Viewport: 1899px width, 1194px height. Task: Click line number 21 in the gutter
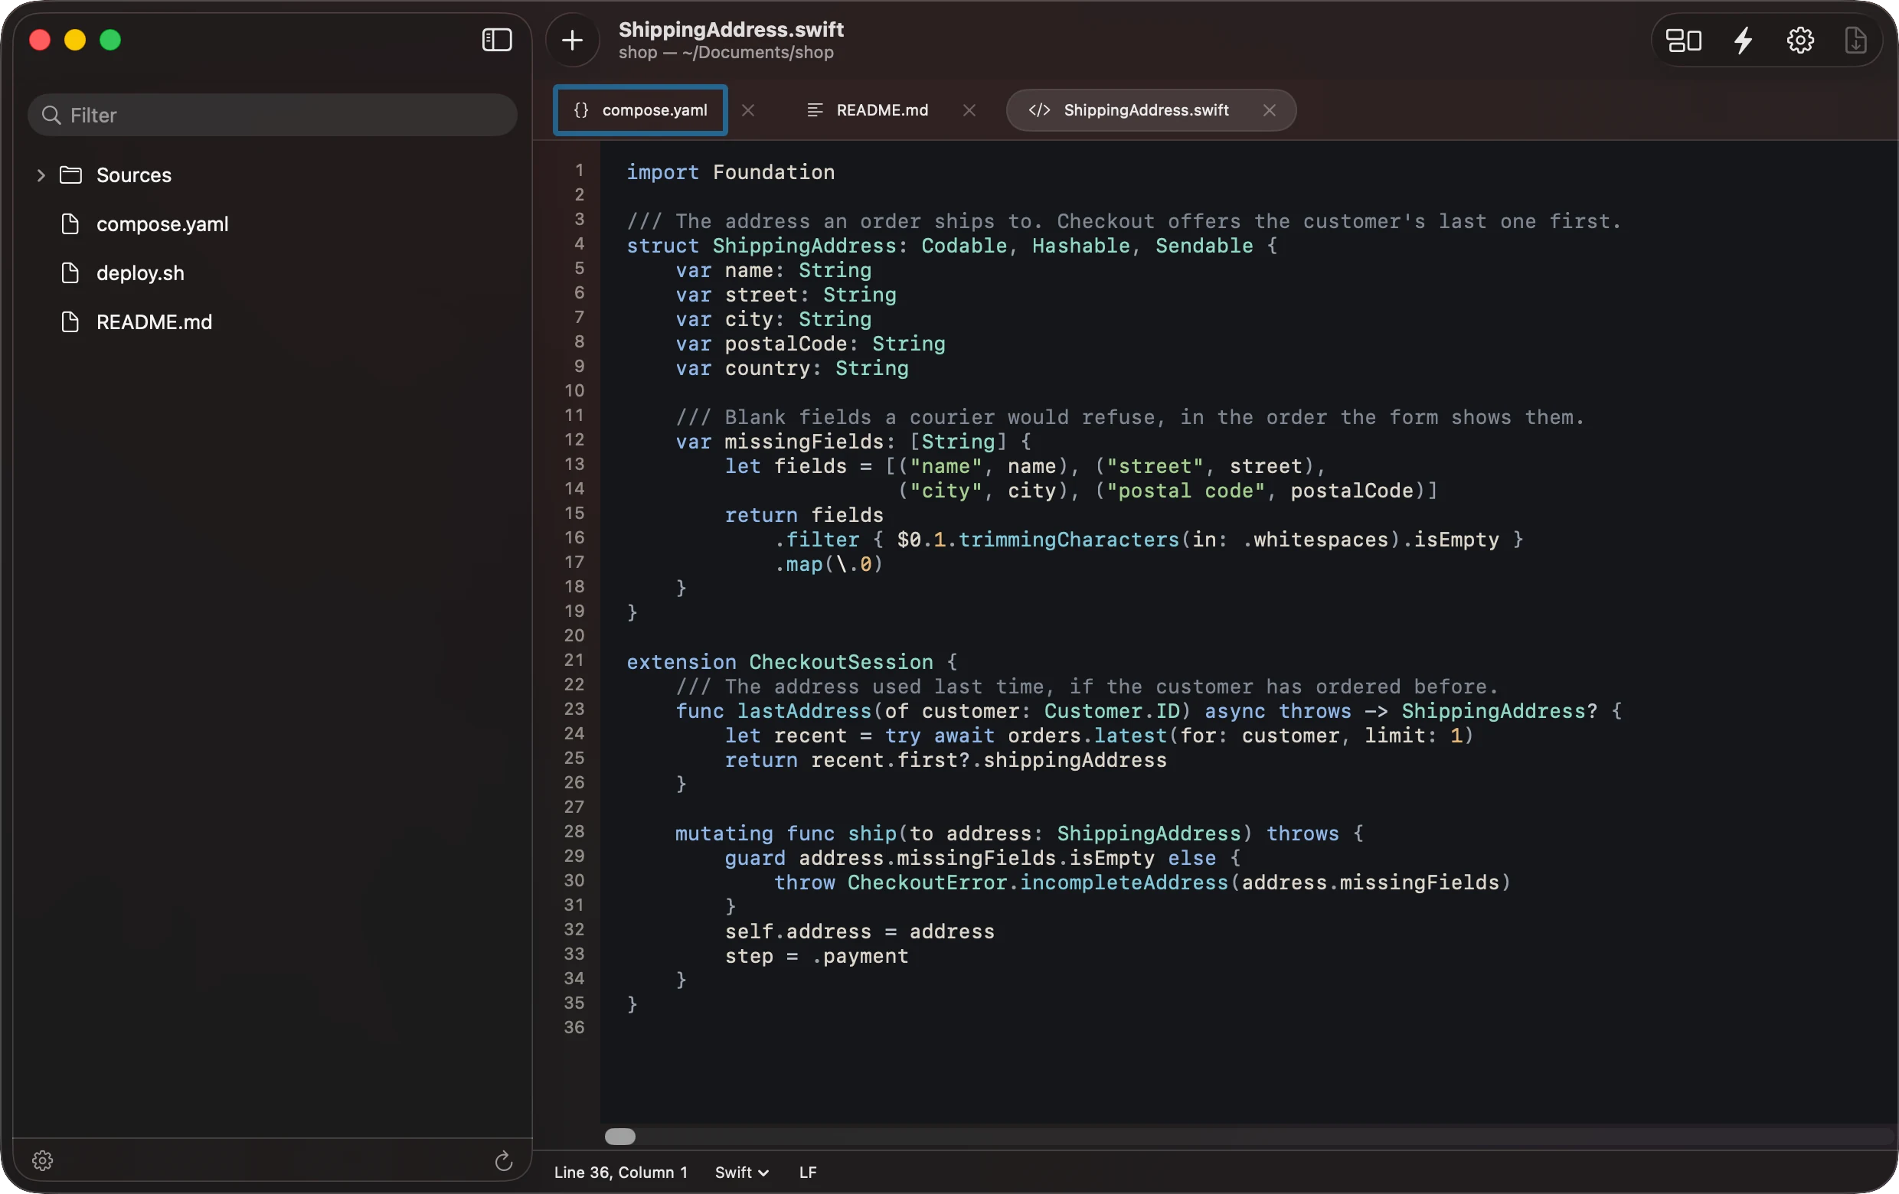[x=574, y=661]
